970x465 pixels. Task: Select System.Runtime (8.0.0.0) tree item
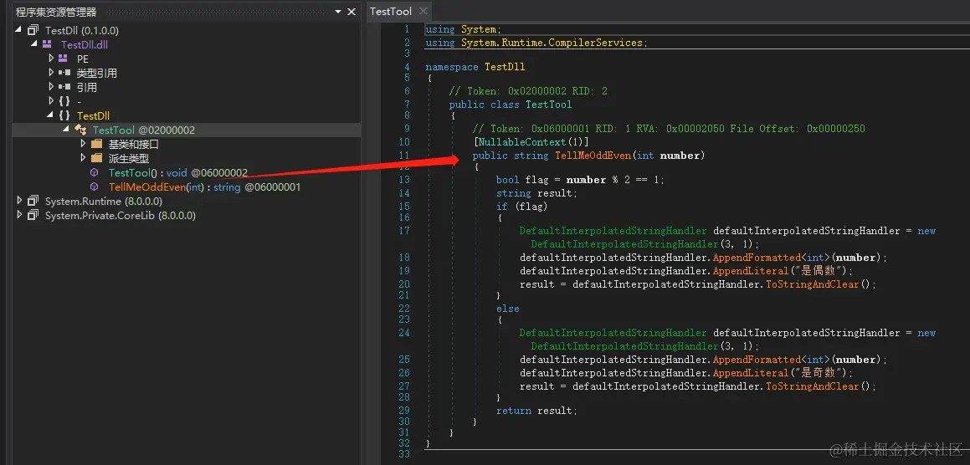(103, 201)
